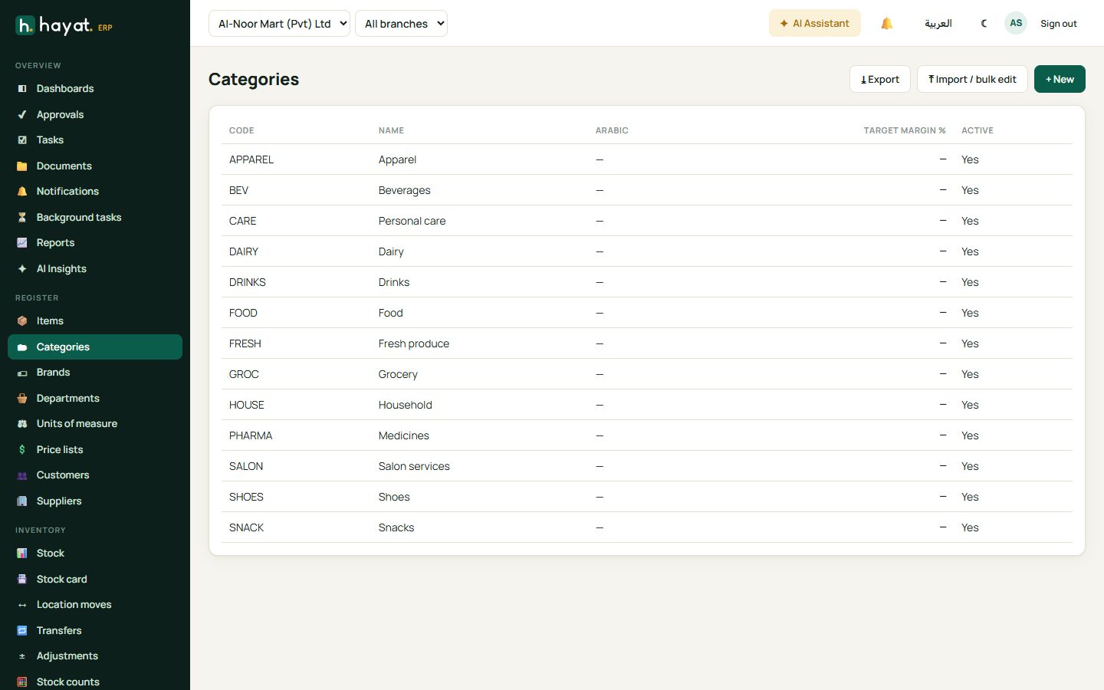Go to Approvals page

pos(95,115)
